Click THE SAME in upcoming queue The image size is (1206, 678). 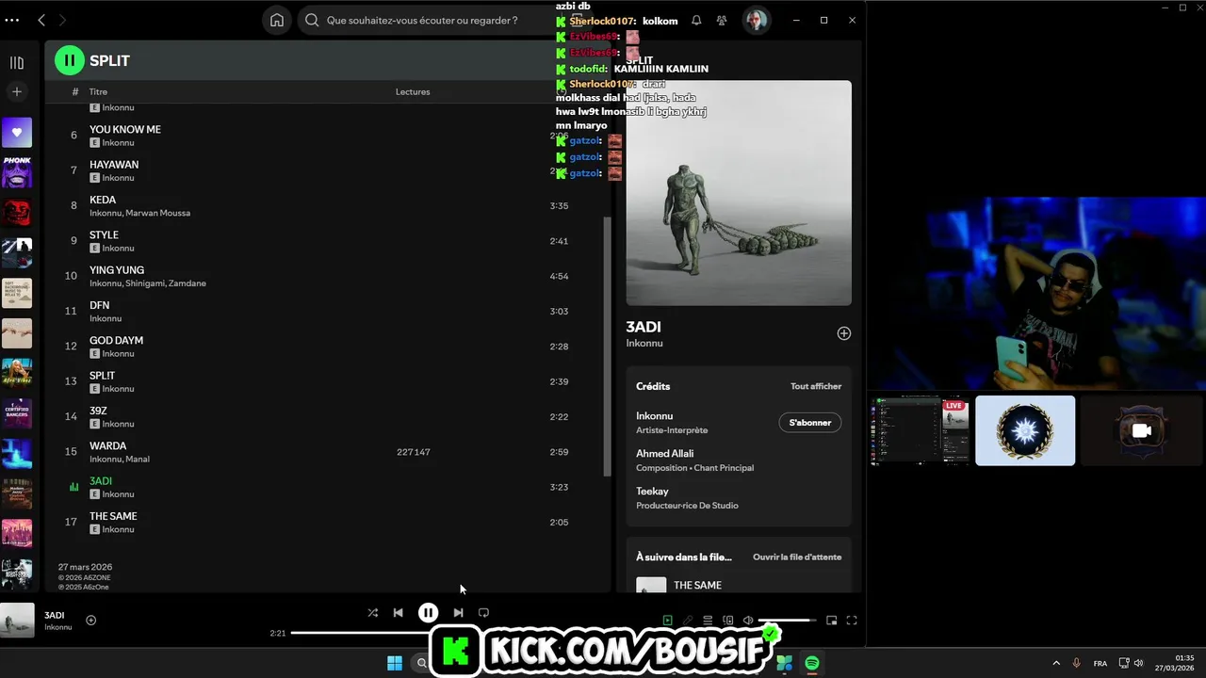697,586
